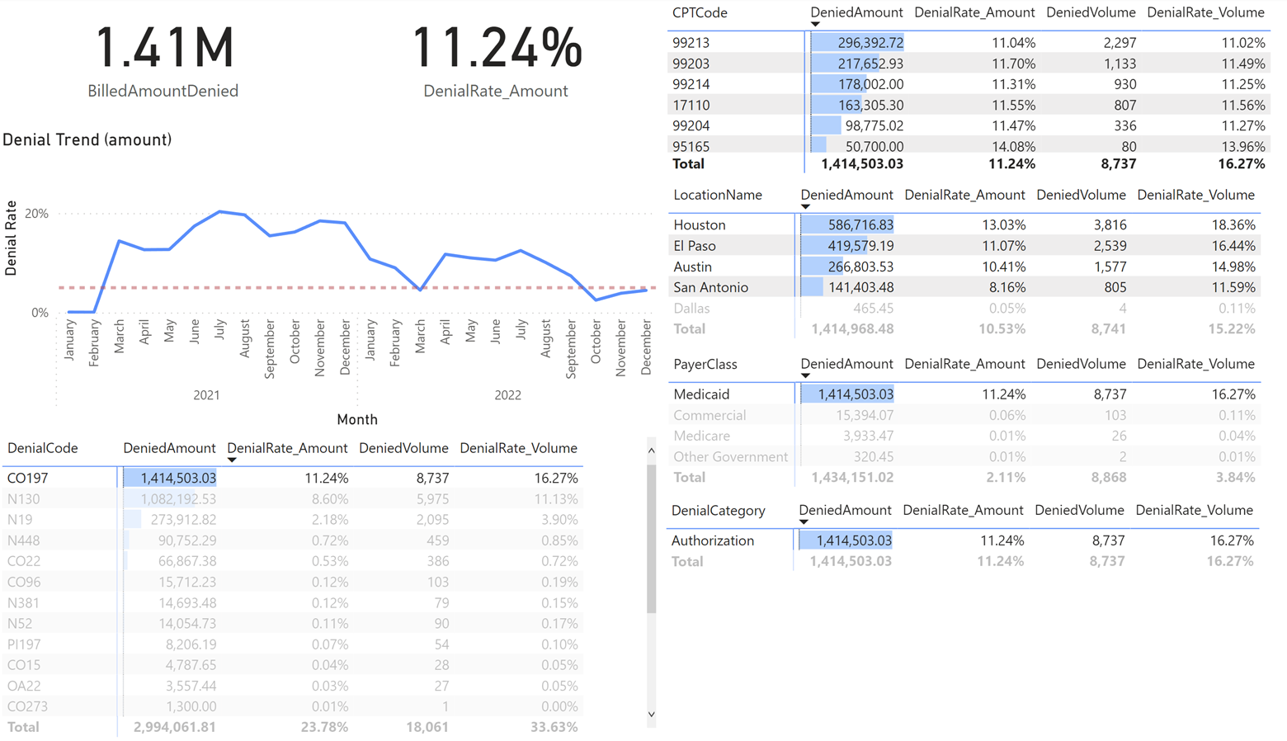Click the sort arrow under DeniedAmount in LocationName table
Screen dimensions: 1287x741
point(805,207)
